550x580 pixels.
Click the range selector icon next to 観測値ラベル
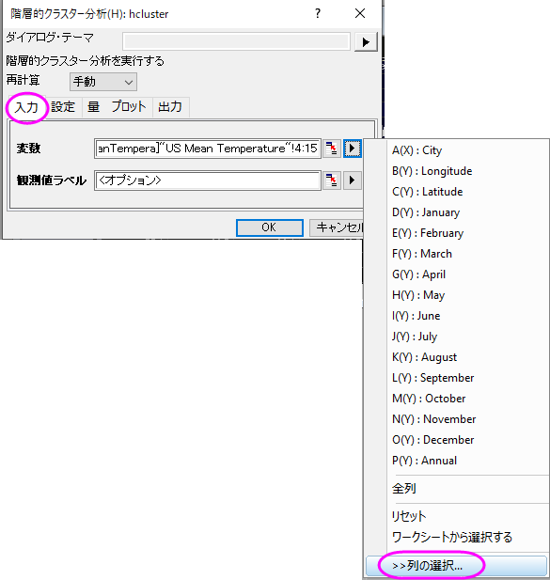pyautogui.click(x=332, y=180)
